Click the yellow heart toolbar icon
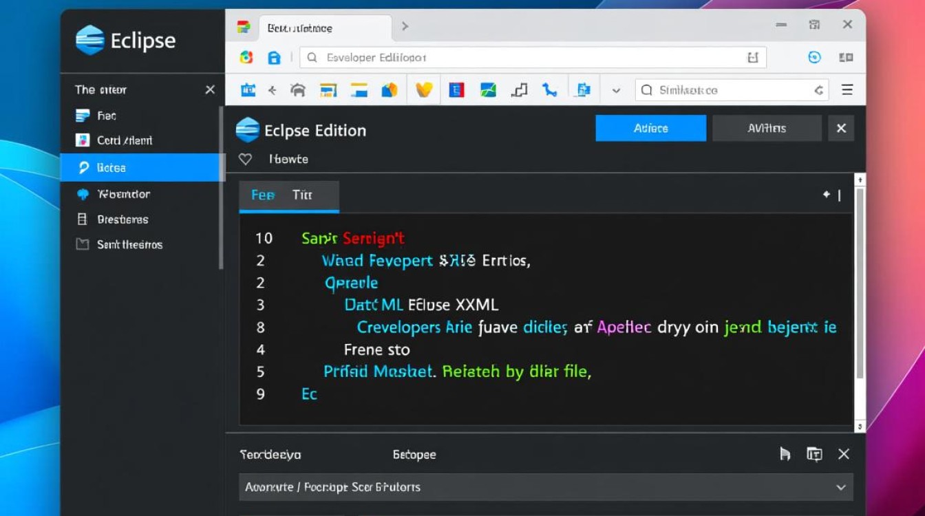925x516 pixels. point(424,90)
